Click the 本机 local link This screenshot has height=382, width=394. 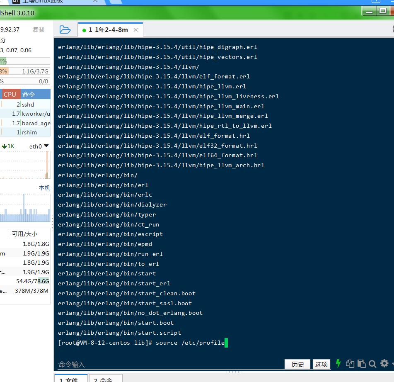coord(44,188)
